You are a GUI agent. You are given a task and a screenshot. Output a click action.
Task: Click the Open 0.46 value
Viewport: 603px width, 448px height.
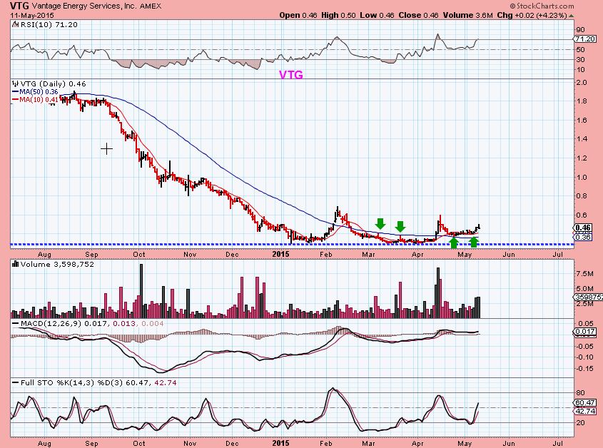click(298, 16)
